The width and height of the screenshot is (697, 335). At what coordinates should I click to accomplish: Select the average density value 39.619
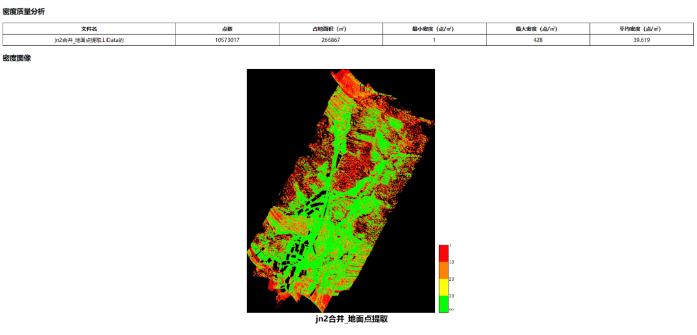641,40
